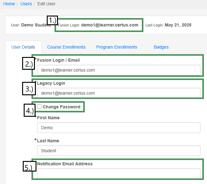Switch to the Course Enrollments tab
Screen dimensions: 207x184
point(66,47)
